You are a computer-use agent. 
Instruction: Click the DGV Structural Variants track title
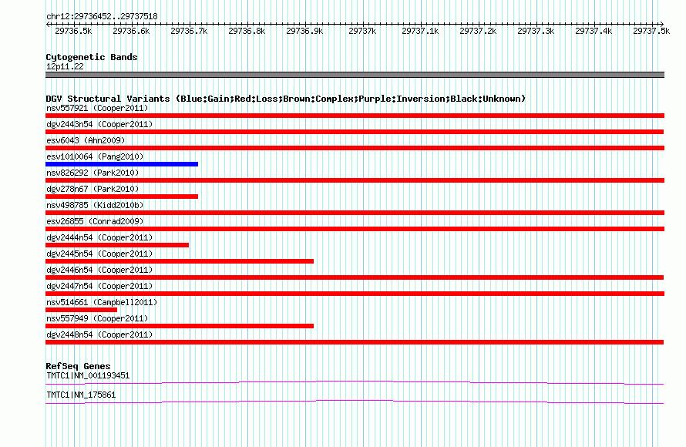(x=286, y=99)
